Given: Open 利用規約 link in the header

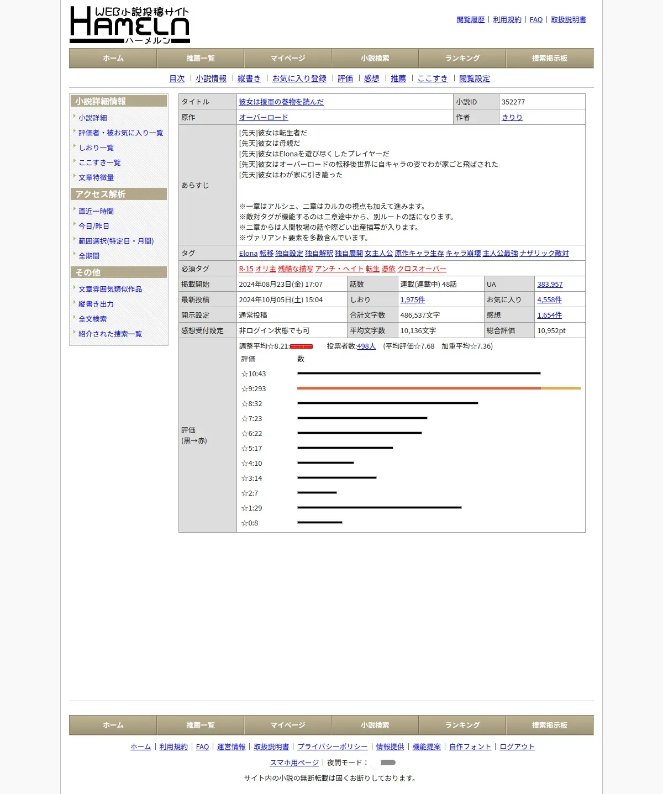Looking at the screenshot, I should pyautogui.click(x=507, y=20).
